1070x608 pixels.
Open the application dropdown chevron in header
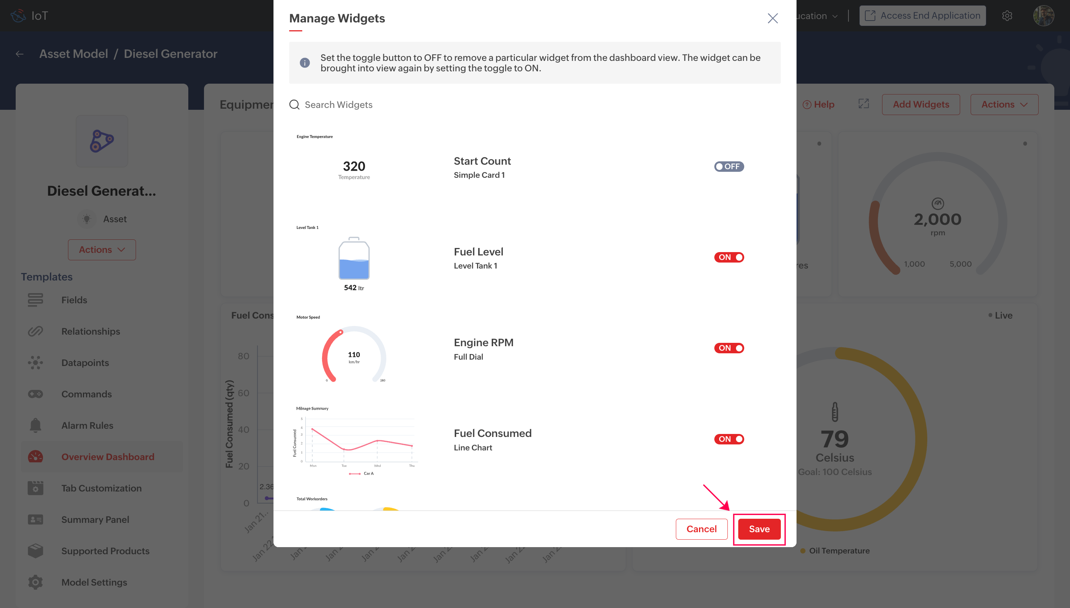click(835, 16)
